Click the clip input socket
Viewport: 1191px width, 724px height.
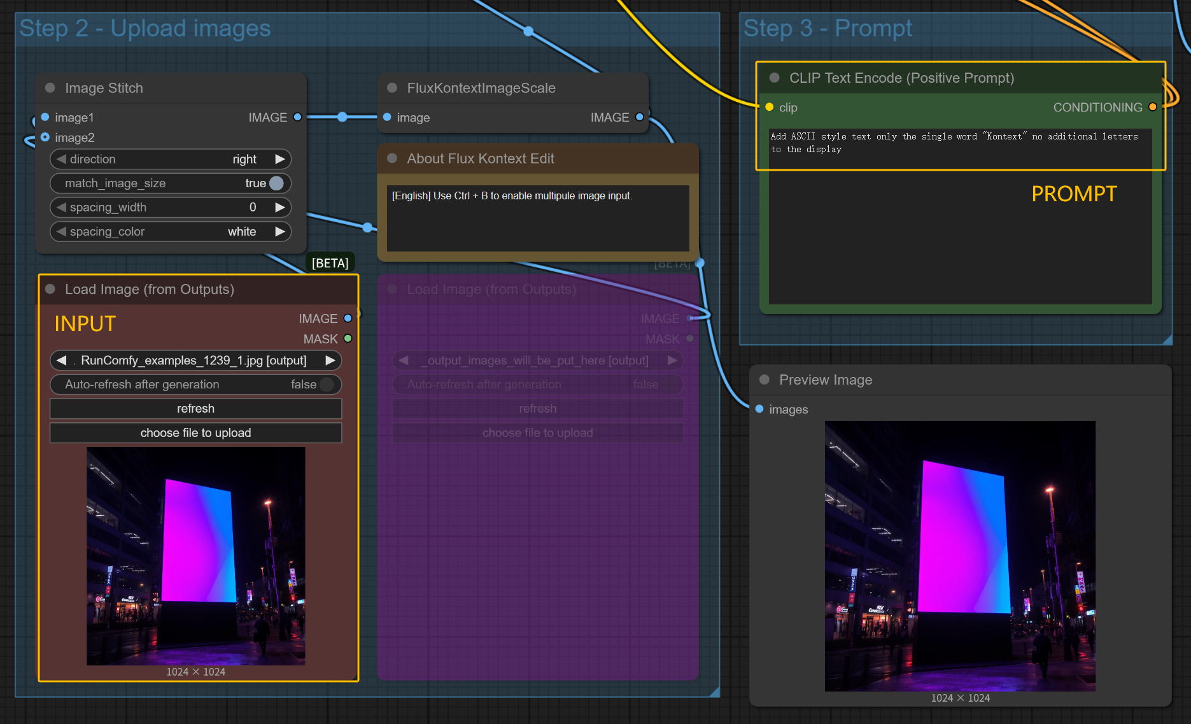click(770, 107)
